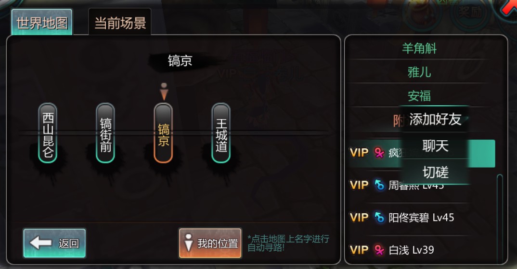Choose 添加好友 from the popup menu
517x269 pixels.
435,119
